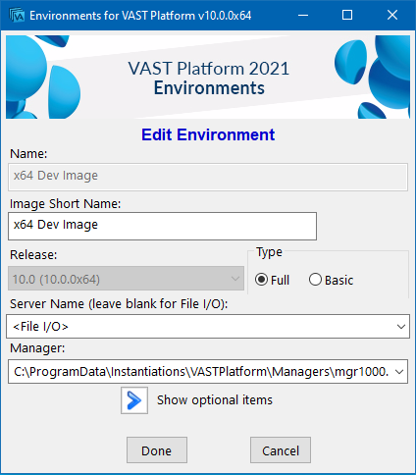Click the VAST app icon in title bar
This screenshot has width=416, height=475.
click(x=17, y=16)
